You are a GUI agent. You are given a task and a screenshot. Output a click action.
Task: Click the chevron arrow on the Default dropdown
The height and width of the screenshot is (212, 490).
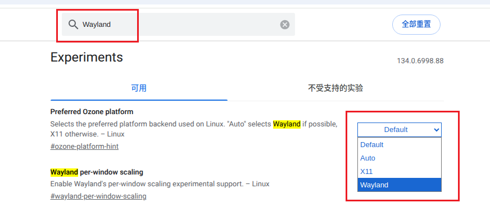(436, 130)
